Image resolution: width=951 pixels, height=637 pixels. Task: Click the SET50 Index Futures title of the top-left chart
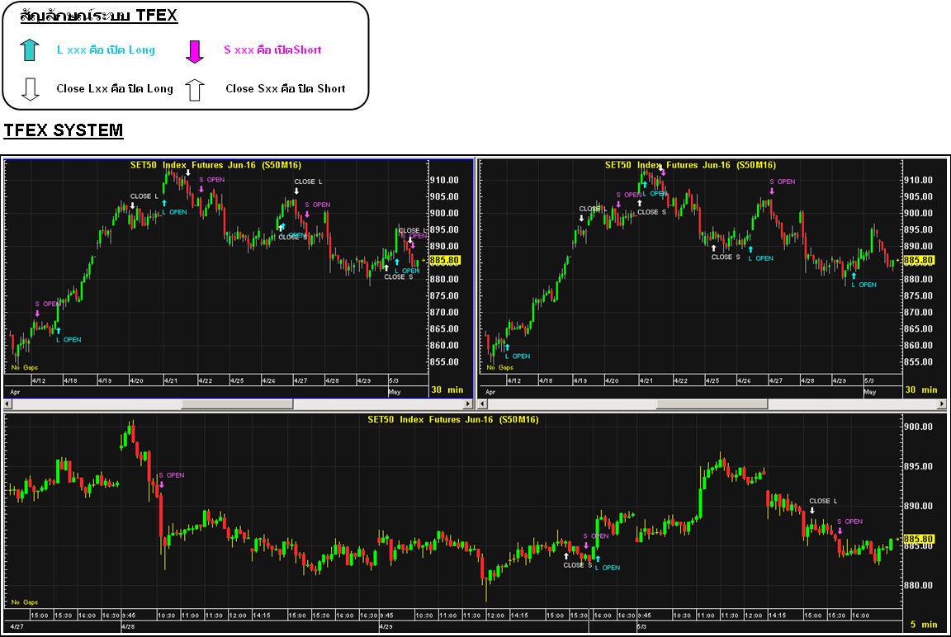click(215, 165)
